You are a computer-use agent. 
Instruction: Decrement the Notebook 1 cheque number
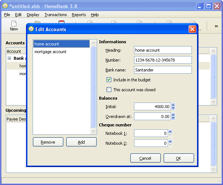pos(170,135)
